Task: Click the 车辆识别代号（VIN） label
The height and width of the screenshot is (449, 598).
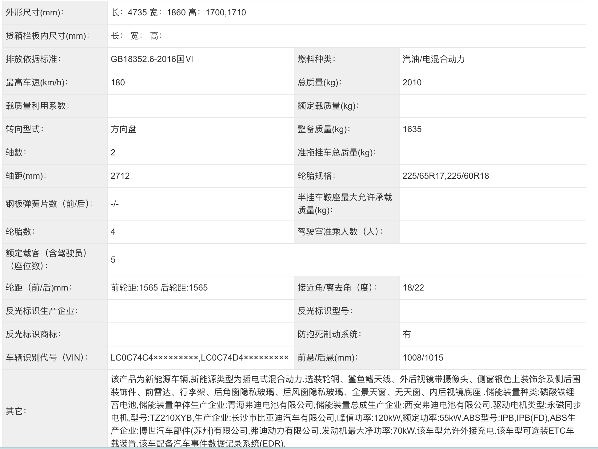Action: [47, 358]
